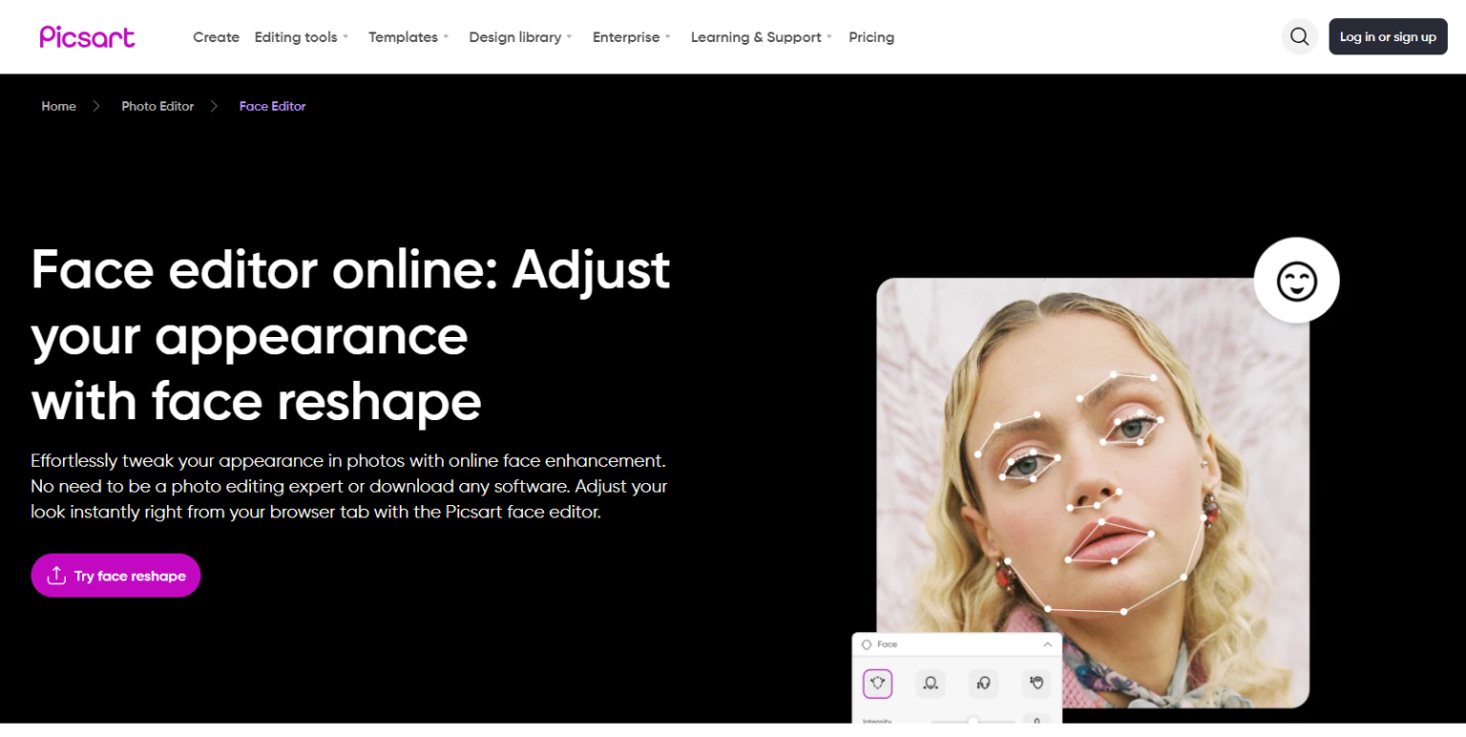
Task: Click the winking smiley face badge
Action: click(x=1296, y=281)
